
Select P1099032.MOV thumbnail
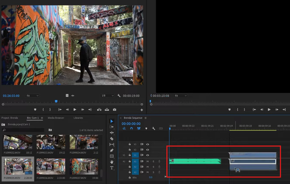click(x=18, y=142)
